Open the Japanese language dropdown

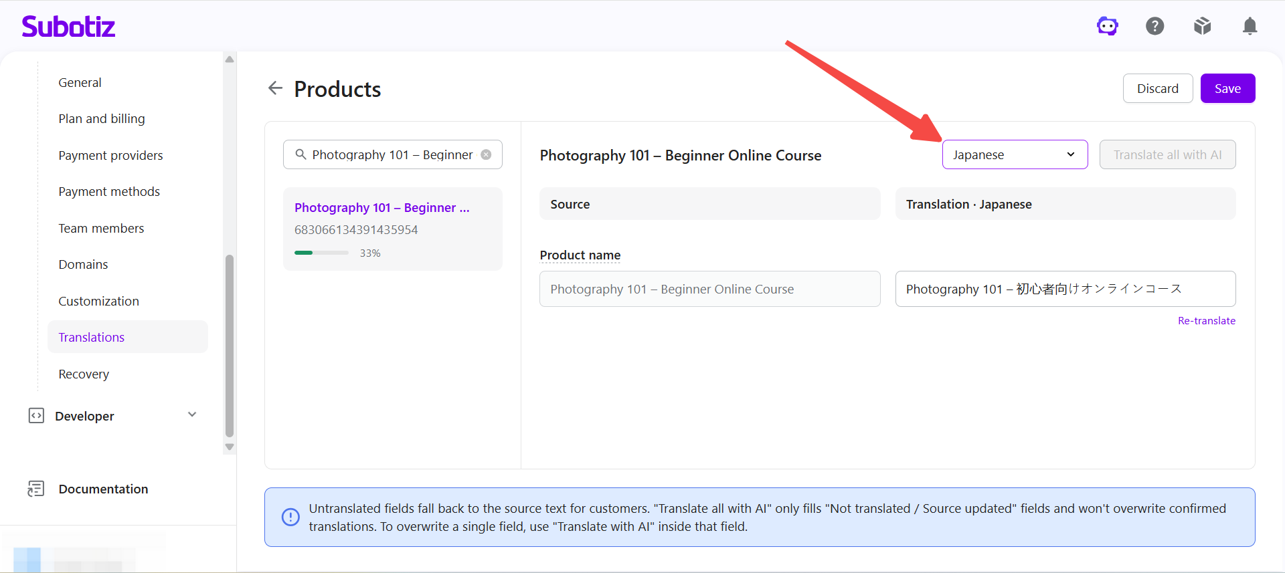click(1015, 154)
